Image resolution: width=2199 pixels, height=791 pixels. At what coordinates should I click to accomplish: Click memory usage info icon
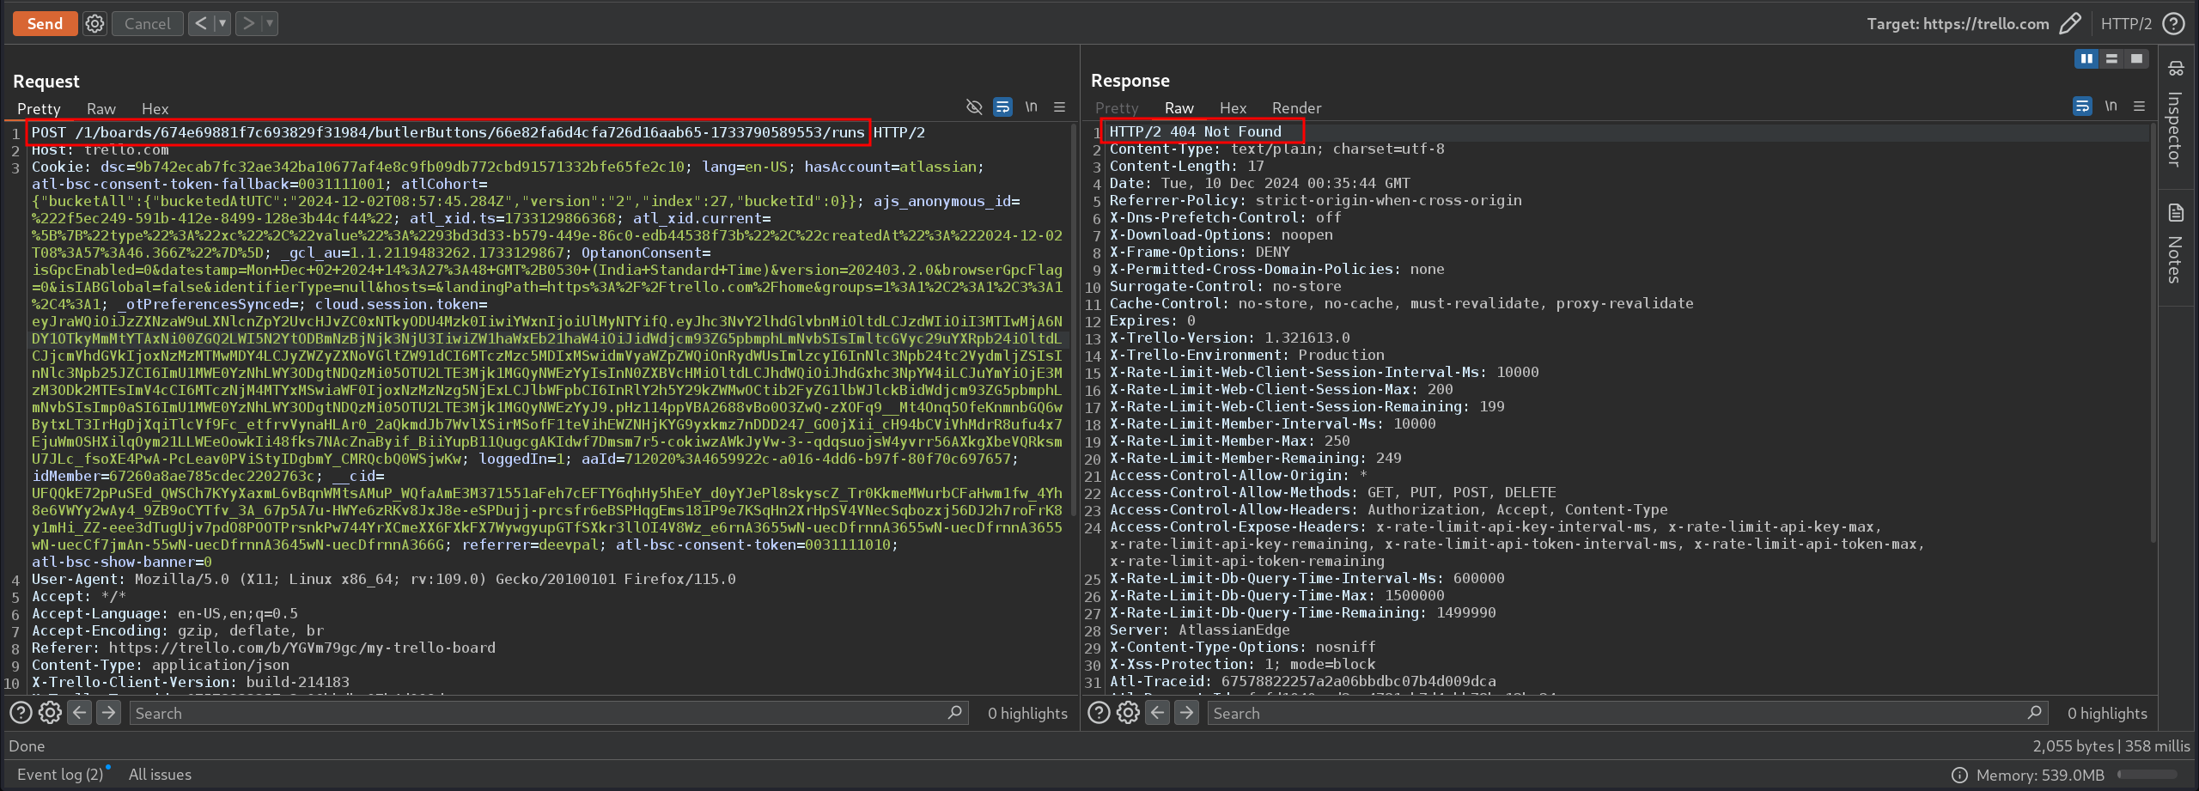click(x=1959, y=775)
